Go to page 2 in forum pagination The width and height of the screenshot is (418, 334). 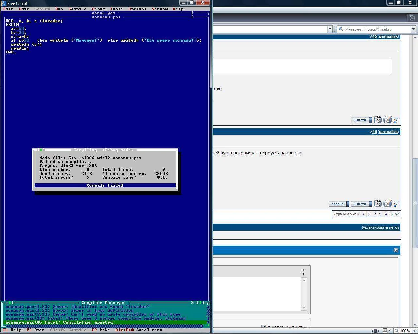click(375, 214)
